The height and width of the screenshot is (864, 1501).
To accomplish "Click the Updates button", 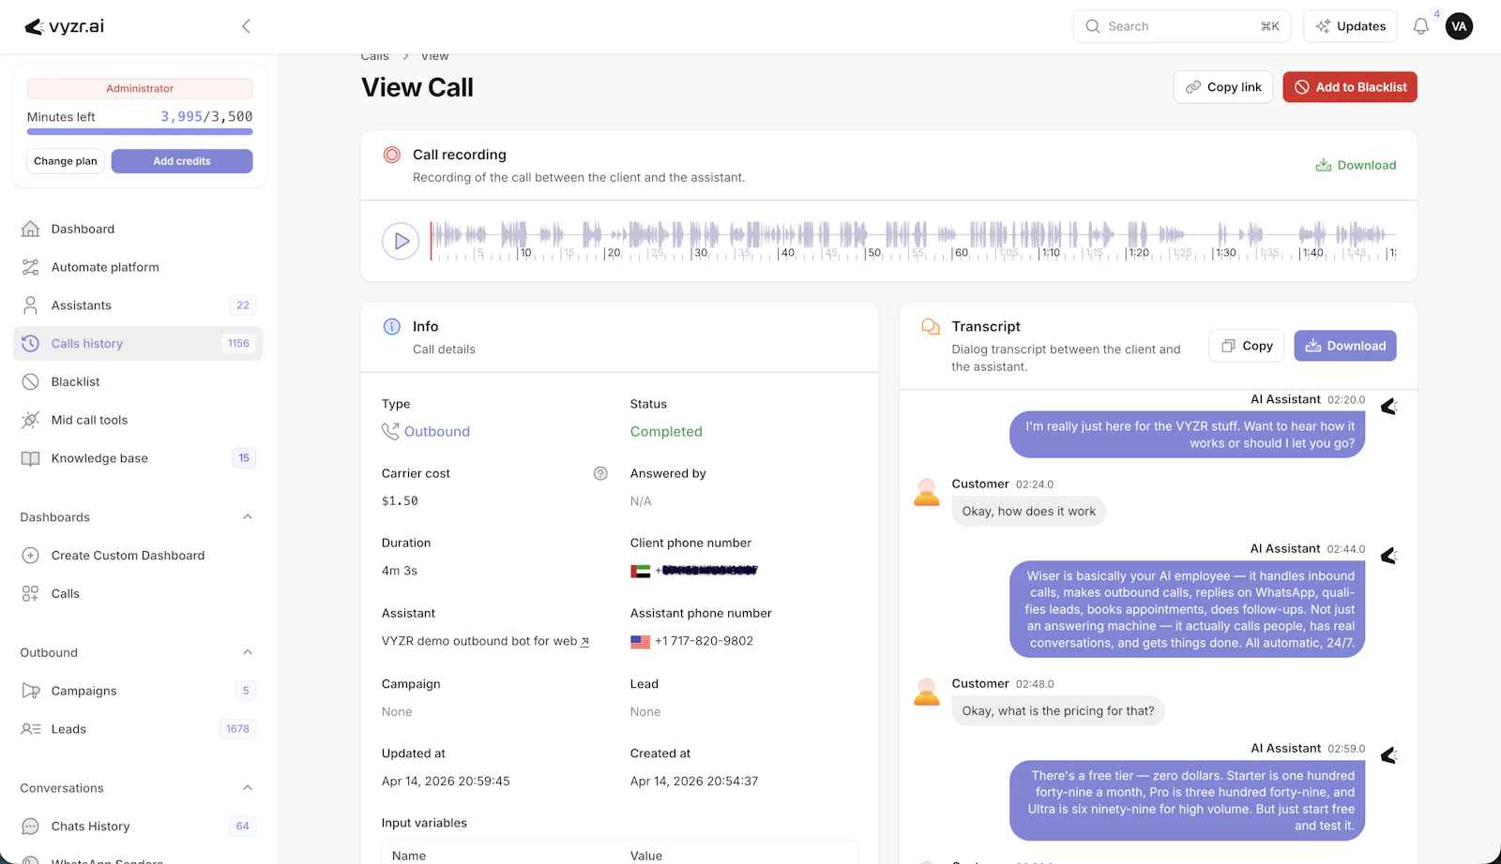I will click(x=1350, y=26).
